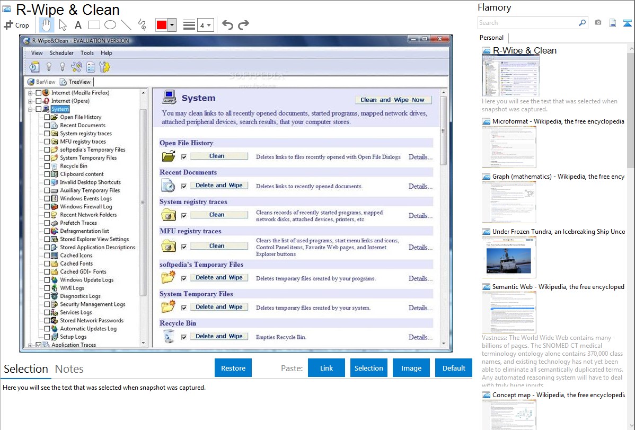Click the yellow puzzle piece toolbar icon
Viewport: 635px width, 430px height.
click(104, 67)
